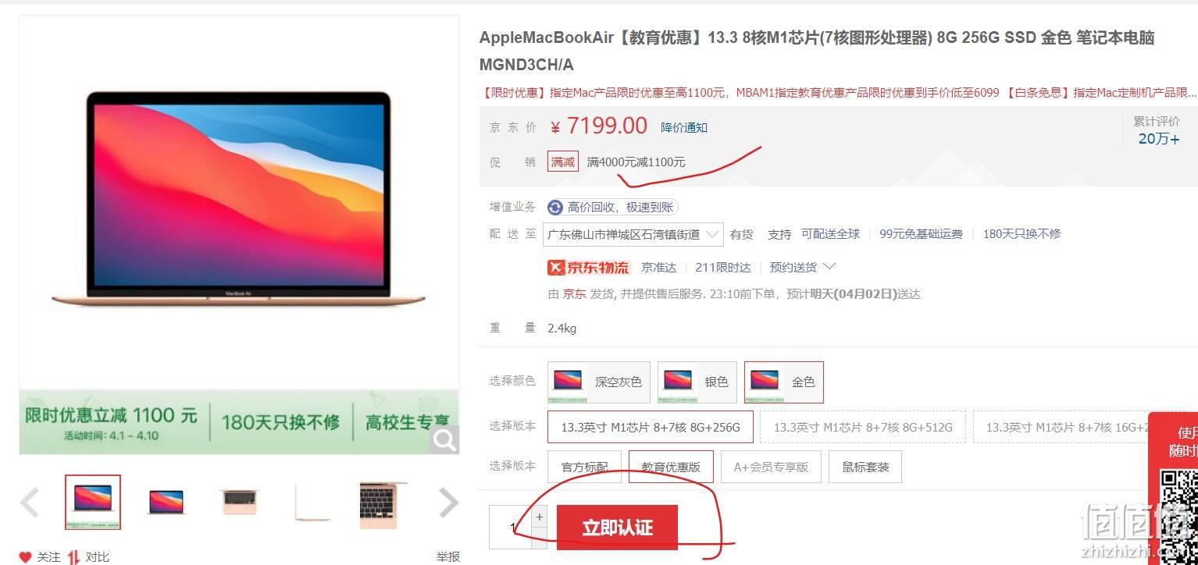Select the keyboard close-up thumbnail
Image resolution: width=1198 pixels, height=565 pixels.
(383, 504)
